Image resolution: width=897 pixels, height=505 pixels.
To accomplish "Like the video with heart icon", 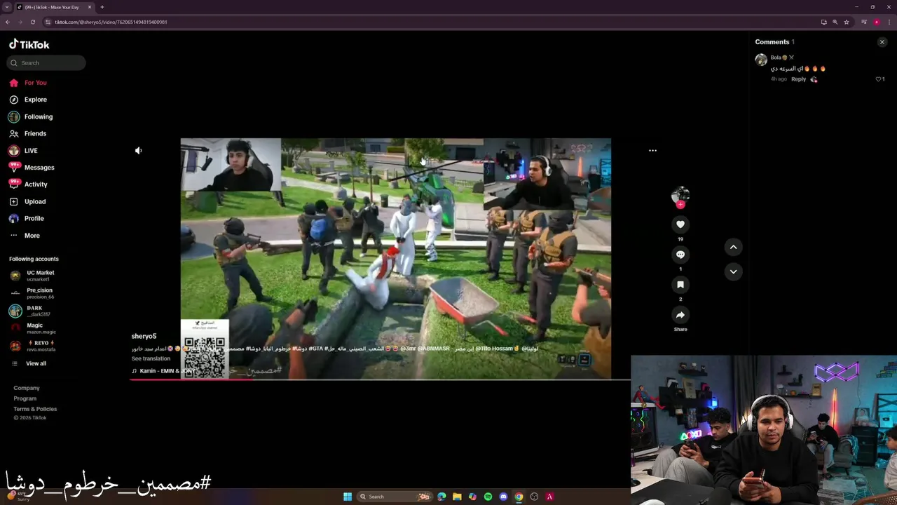I will [x=680, y=224].
